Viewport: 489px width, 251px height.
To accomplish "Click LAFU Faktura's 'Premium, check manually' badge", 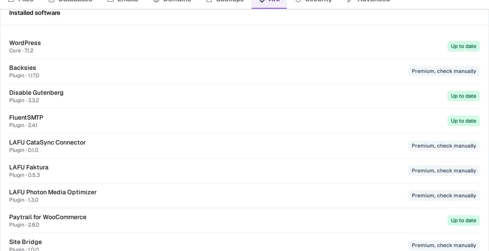I will (x=444, y=171).
